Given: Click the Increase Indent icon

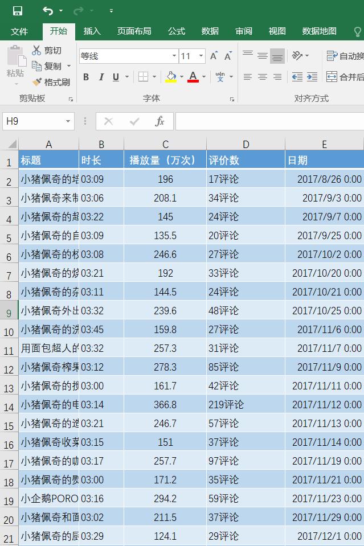Looking at the screenshot, I should [x=312, y=77].
